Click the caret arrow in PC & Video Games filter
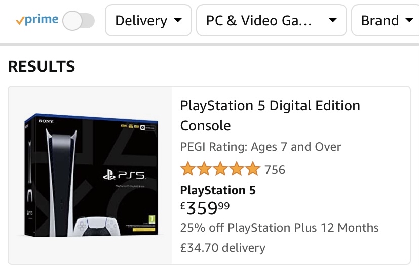This screenshot has width=419, height=266. tap(332, 21)
